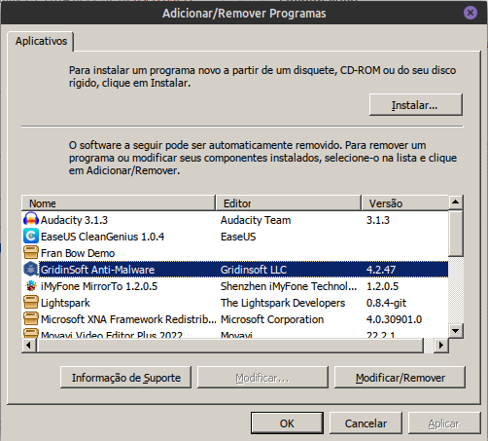Select the Audacity 3.1.3 row
This screenshot has height=441, width=488.
235,220
